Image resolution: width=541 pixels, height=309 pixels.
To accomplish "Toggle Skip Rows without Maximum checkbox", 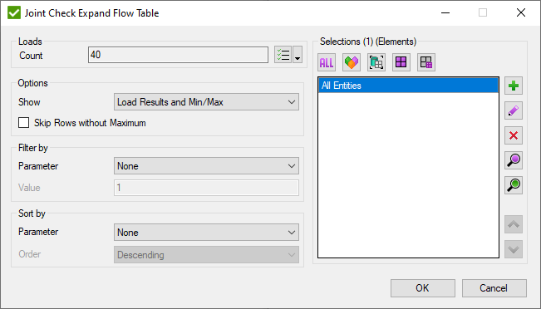I will pyautogui.click(x=23, y=123).
